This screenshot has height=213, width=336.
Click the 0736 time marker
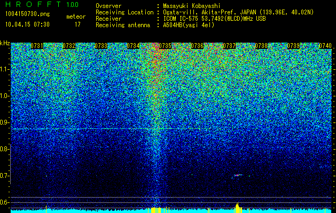point(197,46)
